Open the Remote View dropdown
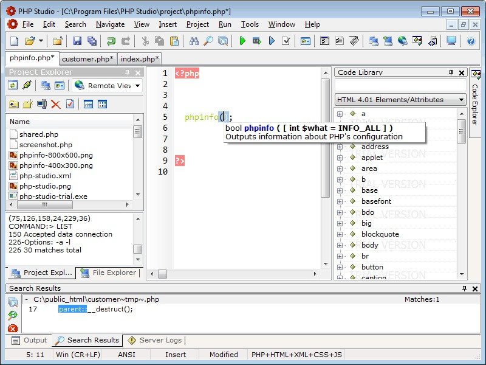 pos(138,86)
